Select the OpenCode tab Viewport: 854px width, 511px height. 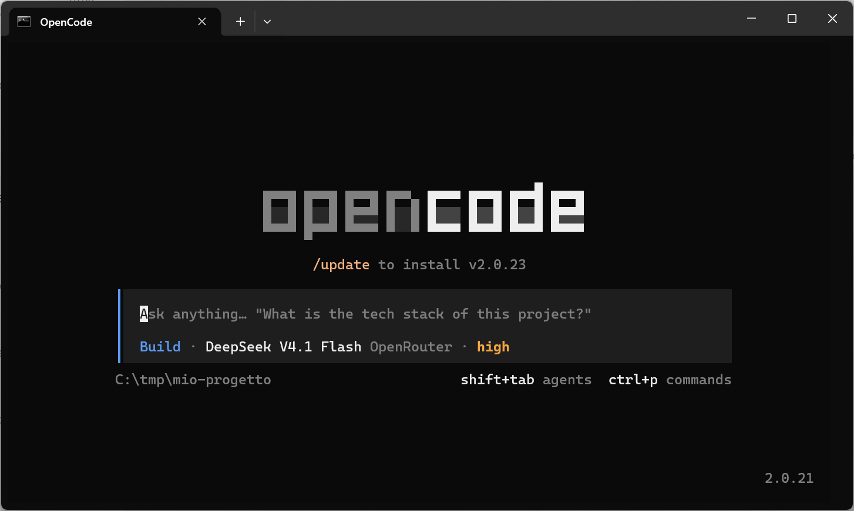pos(115,22)
